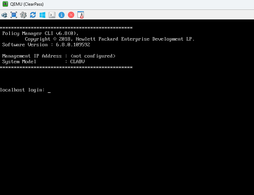Click the Windows key icon
This screenshot has height=195, width=254.
click(x=42, y=15)
